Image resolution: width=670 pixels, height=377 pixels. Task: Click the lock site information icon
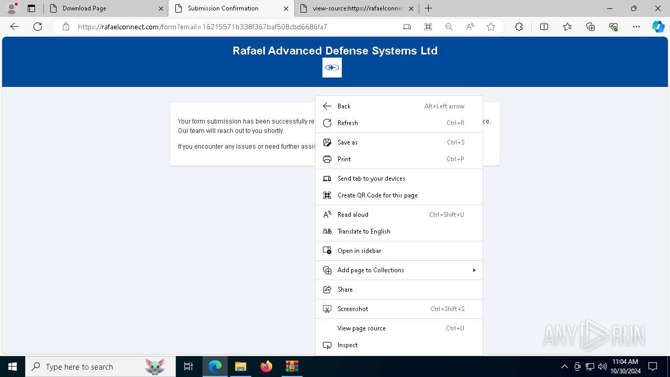point(66,27)
